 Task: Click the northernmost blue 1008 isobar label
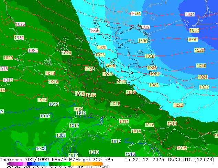61,135
